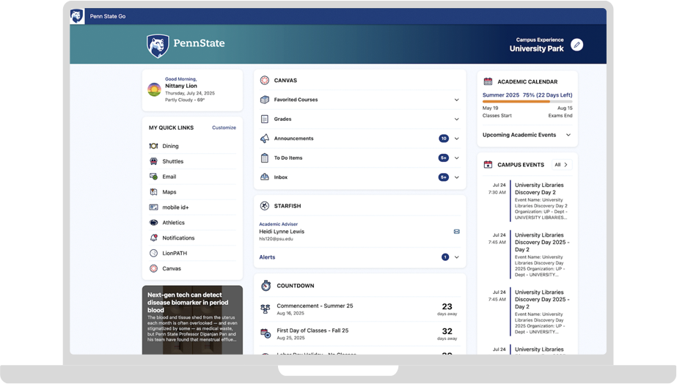Click First Day of Classes - Fall 25 row

tap(359, 334)
